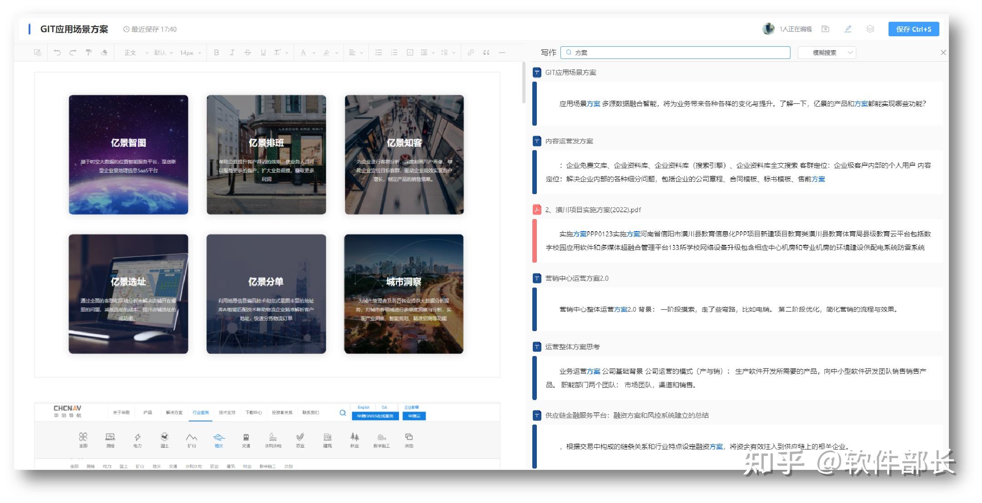Screen dimensions: 982x503
Task: Insert a checkbox task list
Action: point(410,53)
